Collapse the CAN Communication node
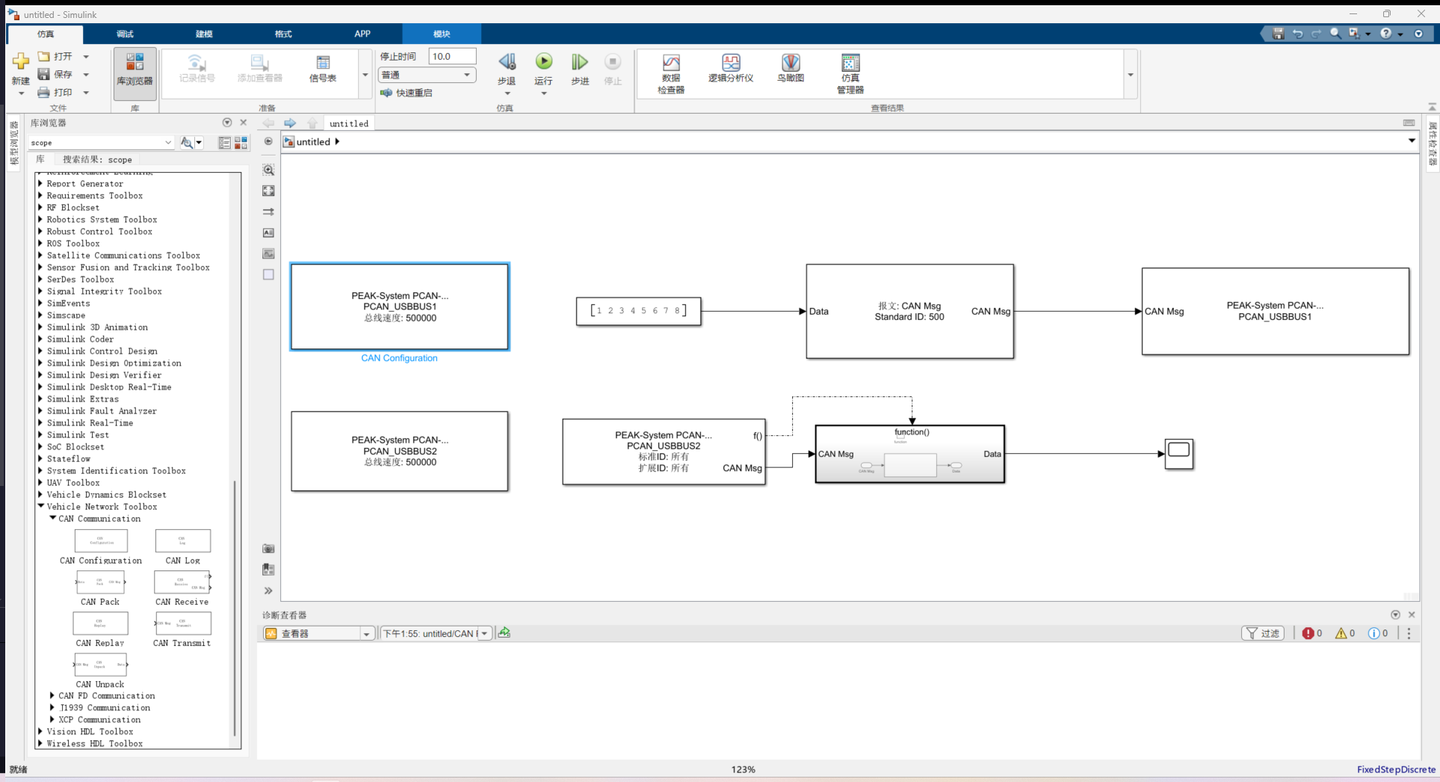 point(53,518)
